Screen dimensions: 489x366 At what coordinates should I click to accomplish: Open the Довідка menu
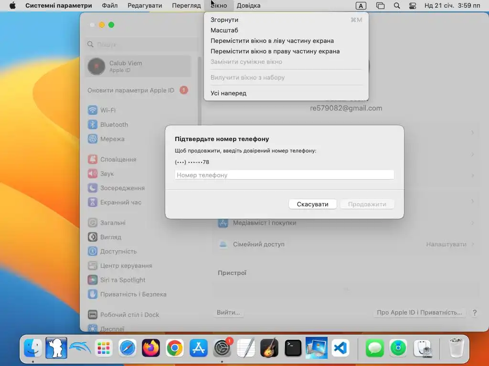pos(248,6)
